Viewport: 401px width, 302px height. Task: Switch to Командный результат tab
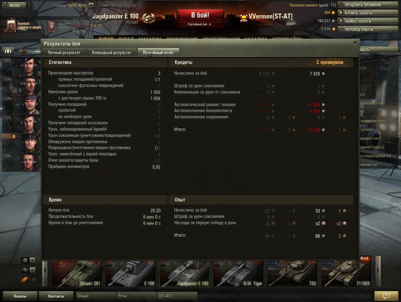click(x=112, y=52)
